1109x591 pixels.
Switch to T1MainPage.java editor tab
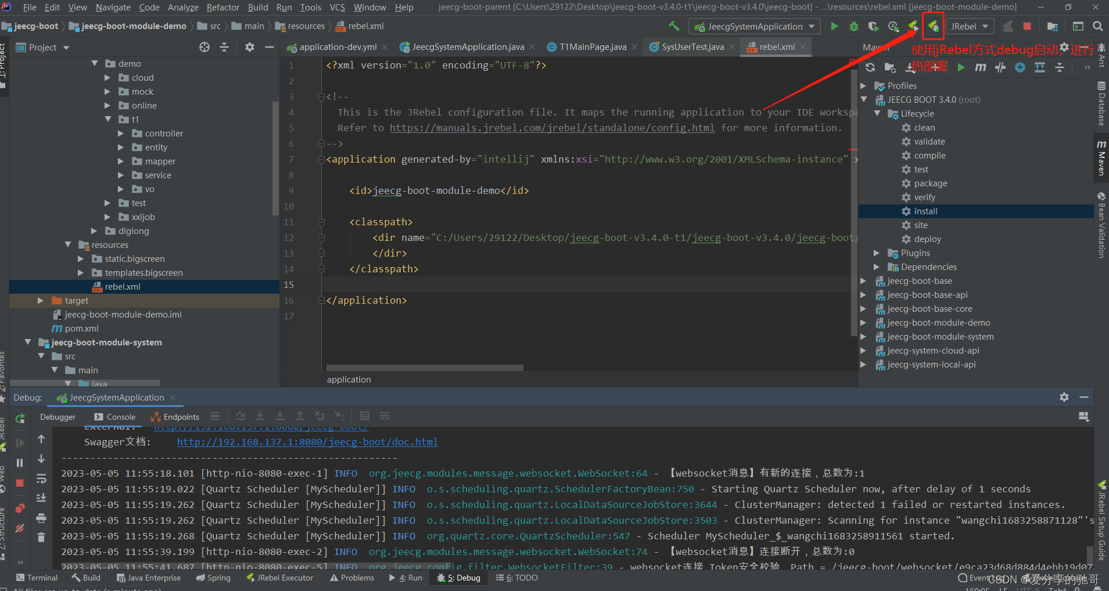(x=593, y=47)
